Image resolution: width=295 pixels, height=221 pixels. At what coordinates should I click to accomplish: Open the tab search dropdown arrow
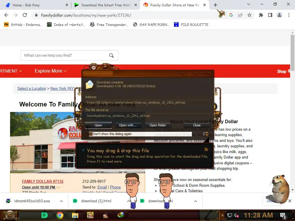[x=249, y=4]
